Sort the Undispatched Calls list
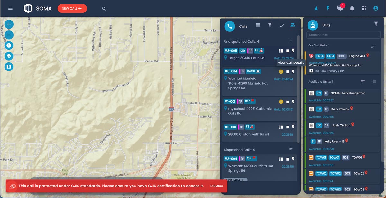This screenshot has height=198, width=386. click(291, 41)
